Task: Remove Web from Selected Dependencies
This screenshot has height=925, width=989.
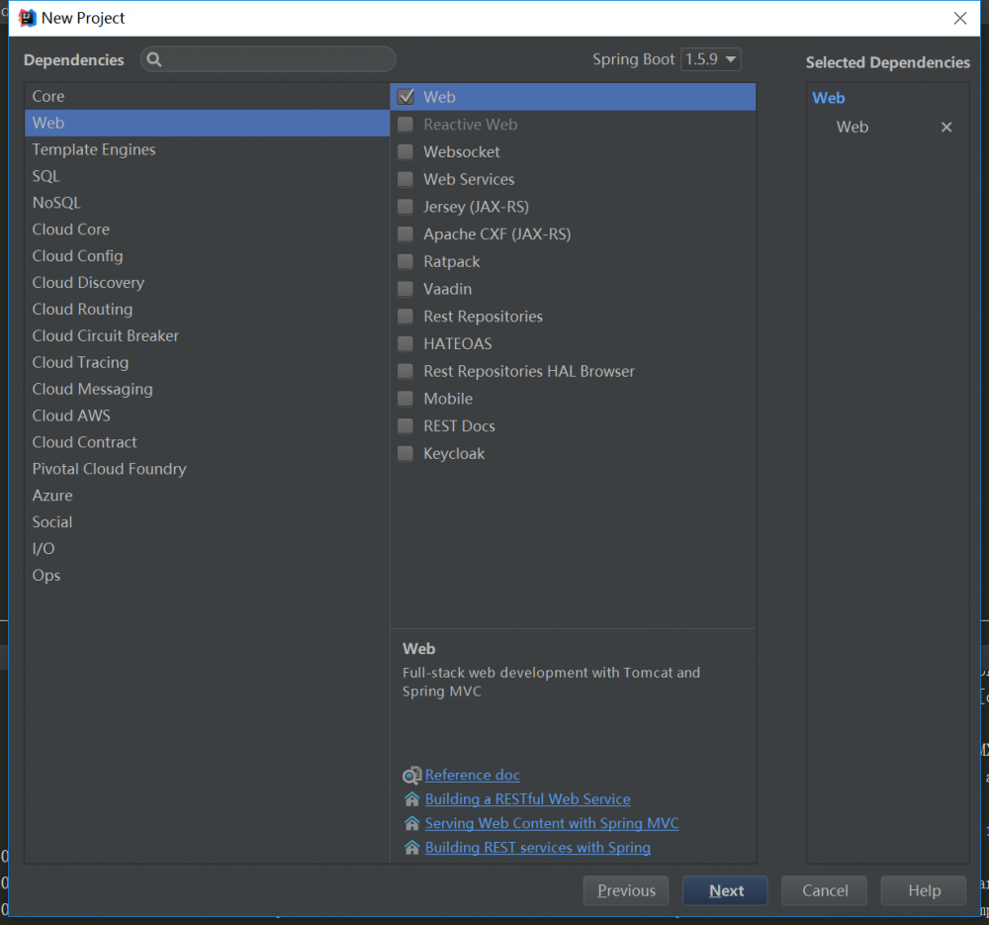Action: [x=946, y=127]
